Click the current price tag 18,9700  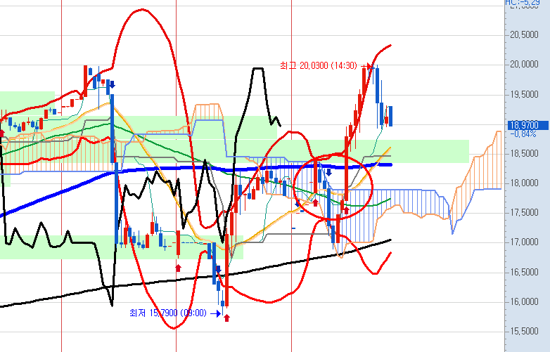(528, 125)
